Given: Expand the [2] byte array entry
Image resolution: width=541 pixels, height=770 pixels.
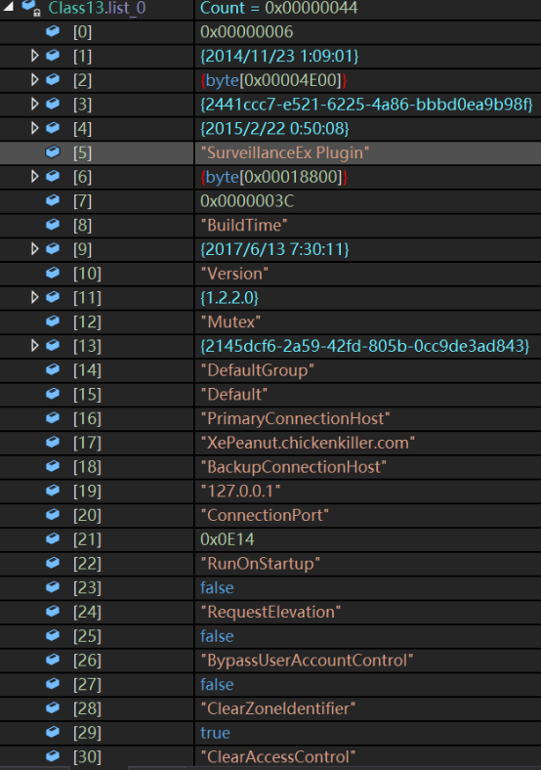Looking at the screenshot, I should pos(34,79).
